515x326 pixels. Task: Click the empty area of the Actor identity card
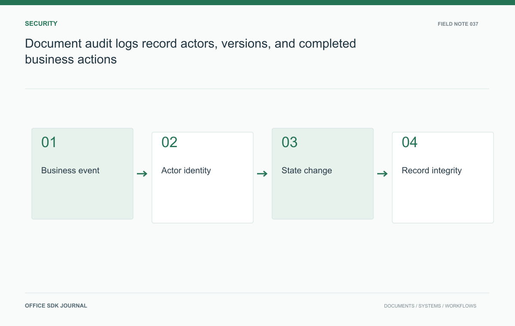203,199
